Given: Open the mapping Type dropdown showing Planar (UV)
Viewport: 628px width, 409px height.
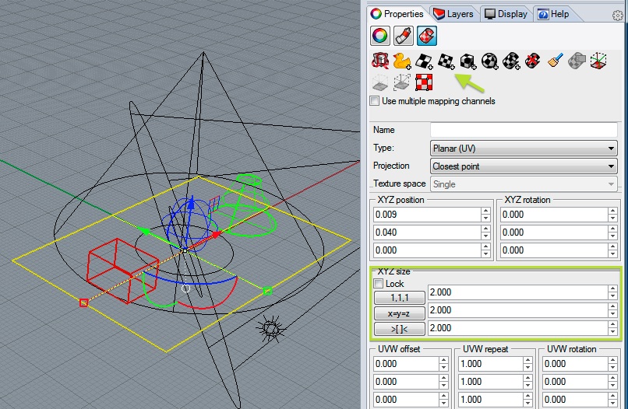Looking at the screenshot, I should point(523,148).
